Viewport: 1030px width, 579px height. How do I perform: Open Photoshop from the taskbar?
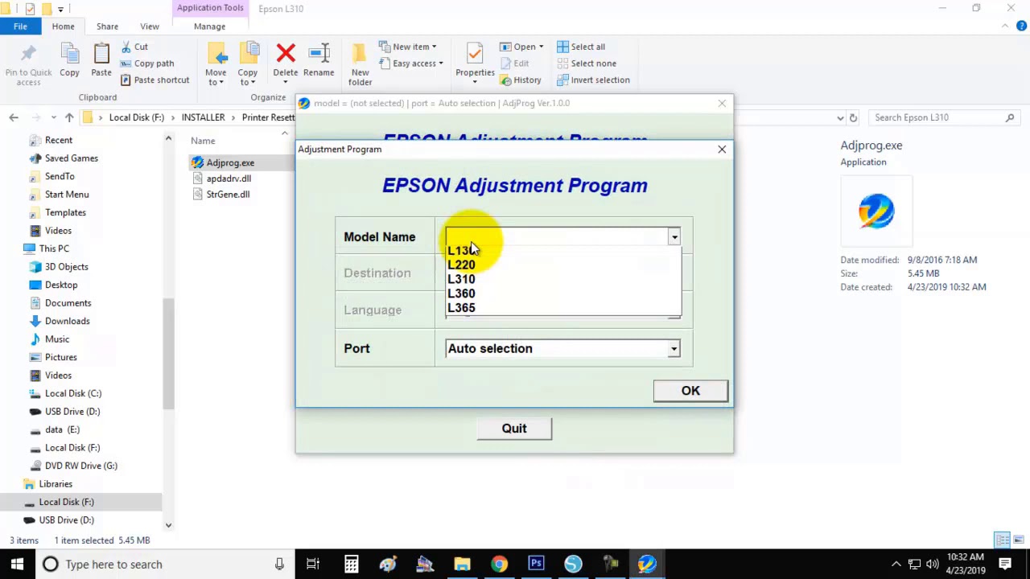coord(536,564)
